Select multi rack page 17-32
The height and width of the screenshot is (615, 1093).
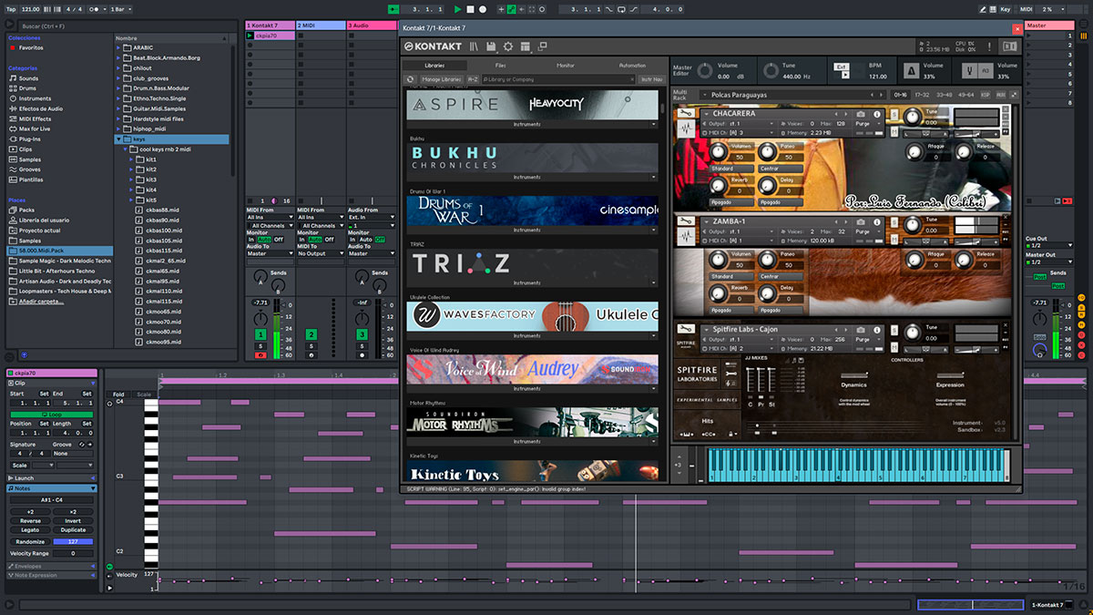click(922, 95)
